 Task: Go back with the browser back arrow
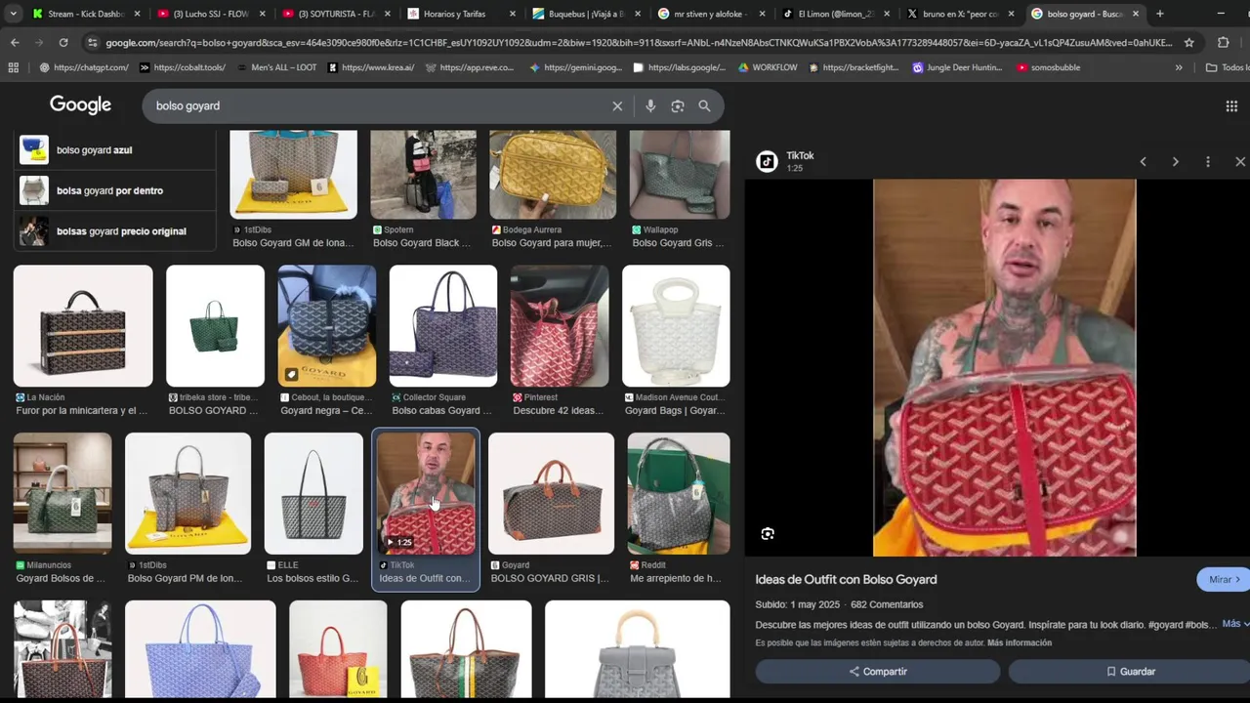tap(15, 43)
